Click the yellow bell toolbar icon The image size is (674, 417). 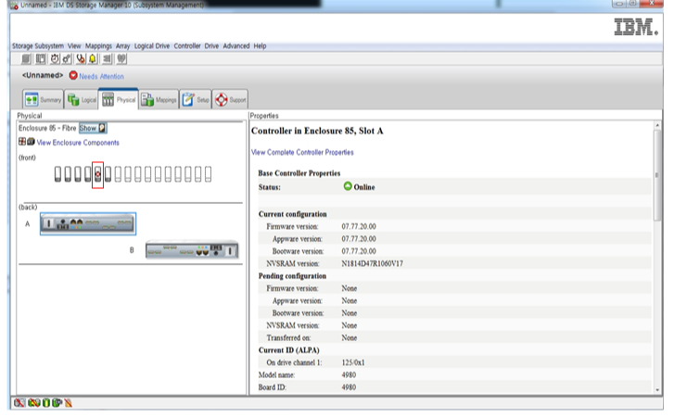point(93,58)
